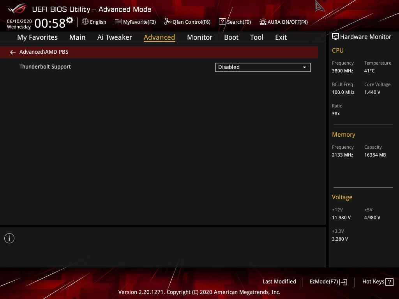Click the Qfan Control fan icon

[x=168, y=22]
